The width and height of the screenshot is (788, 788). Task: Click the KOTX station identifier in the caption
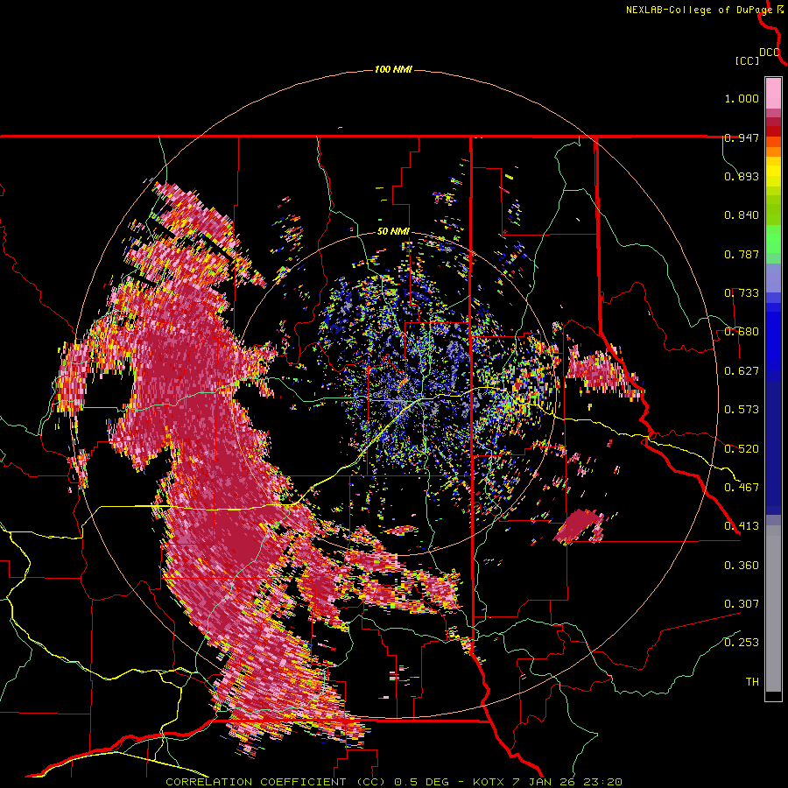pyautogui.click(x=489, y=782)
